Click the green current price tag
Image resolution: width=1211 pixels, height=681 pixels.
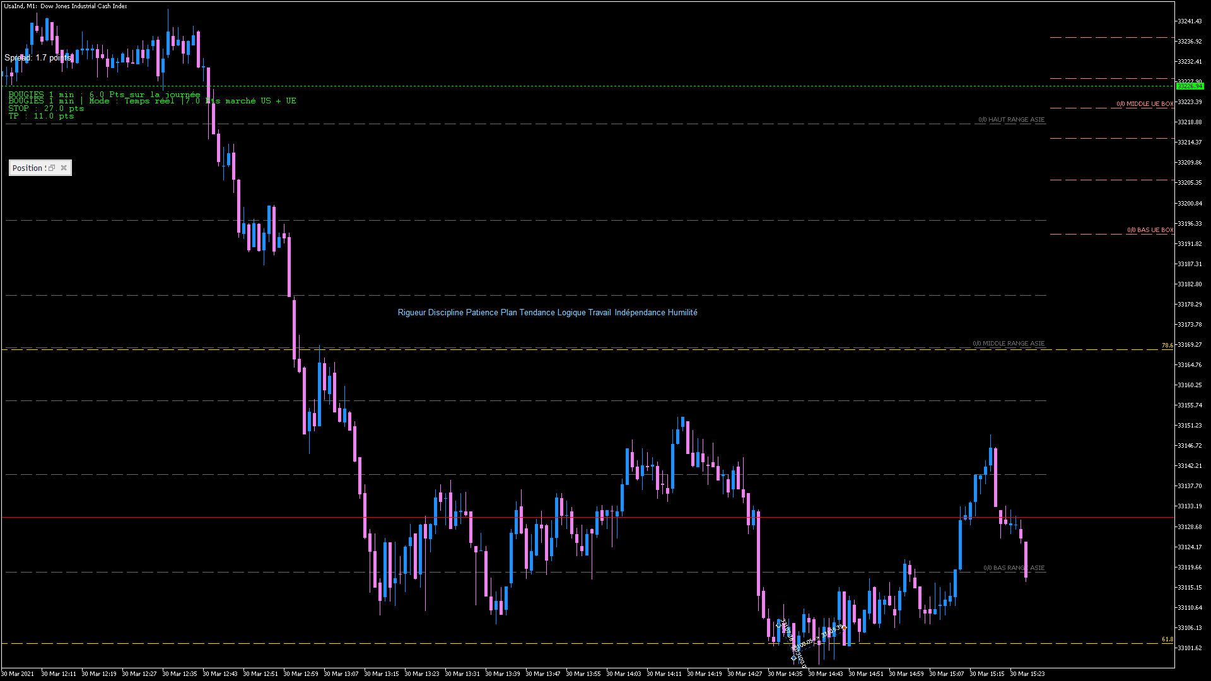(x=1189, y=86)
